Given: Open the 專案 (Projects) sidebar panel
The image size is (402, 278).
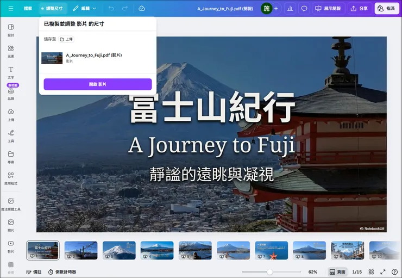Looking at the screenshot, I should (x=11, y=157).
